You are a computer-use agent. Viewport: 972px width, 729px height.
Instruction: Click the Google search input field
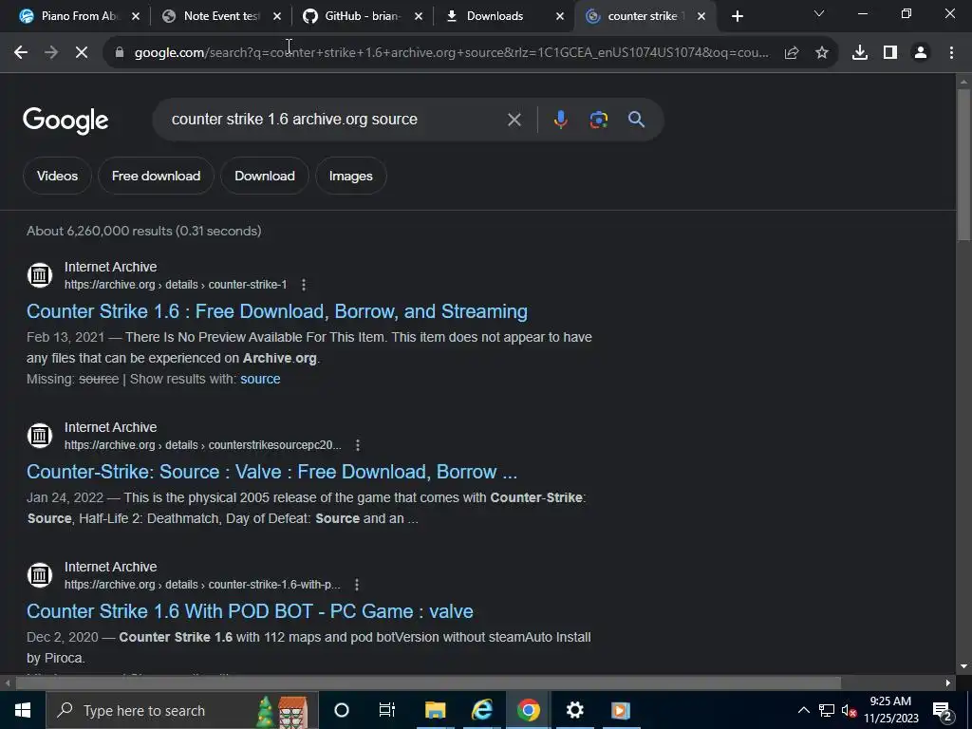(x=335, y=120)
